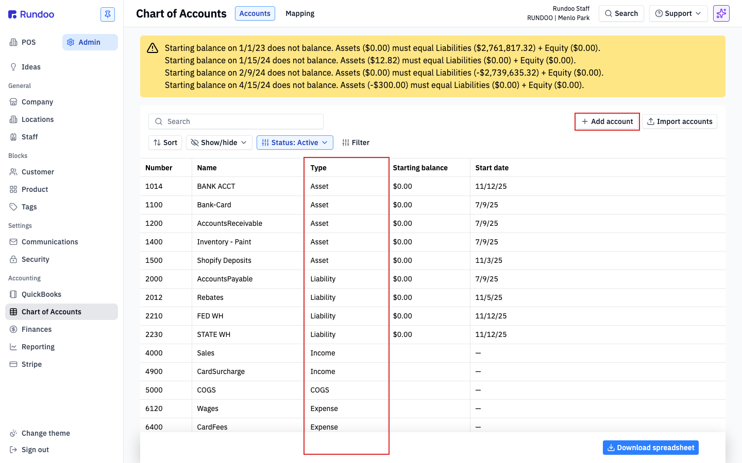Screen dimensions: 742x463
Task: Click the Filter button
Action: pos(356,143)
